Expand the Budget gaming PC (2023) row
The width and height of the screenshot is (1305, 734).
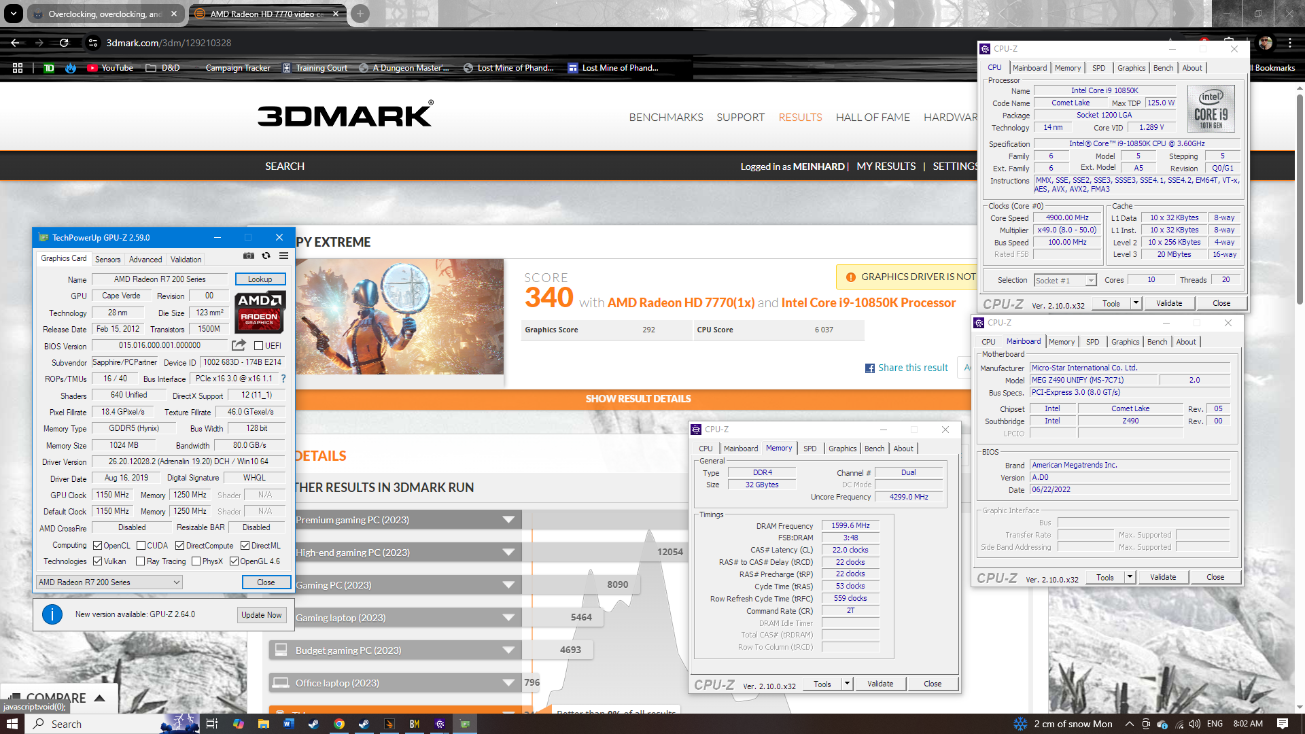[508, 650]
